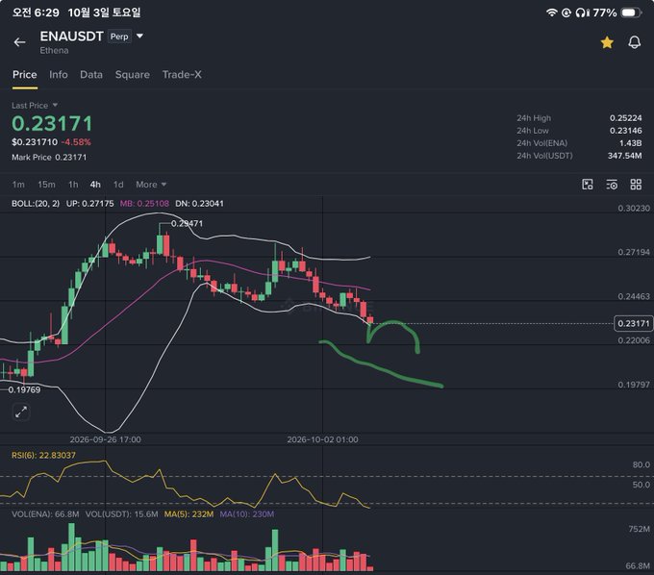Expand the ENAUSDT symbol selector arrow

point(139,37)
